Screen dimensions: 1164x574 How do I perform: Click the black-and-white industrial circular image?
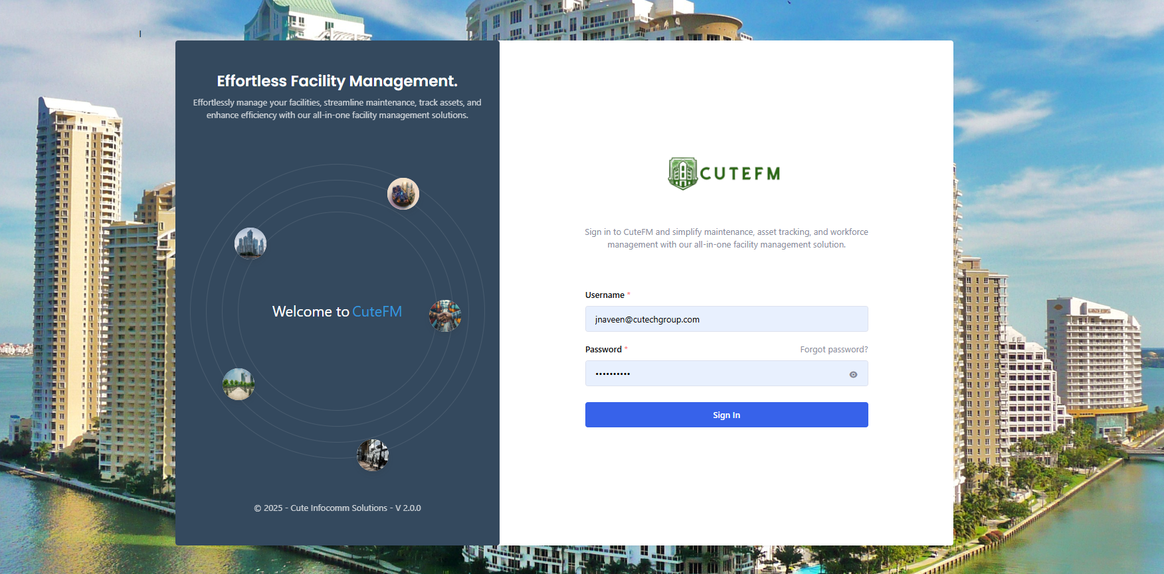[373, 455]
